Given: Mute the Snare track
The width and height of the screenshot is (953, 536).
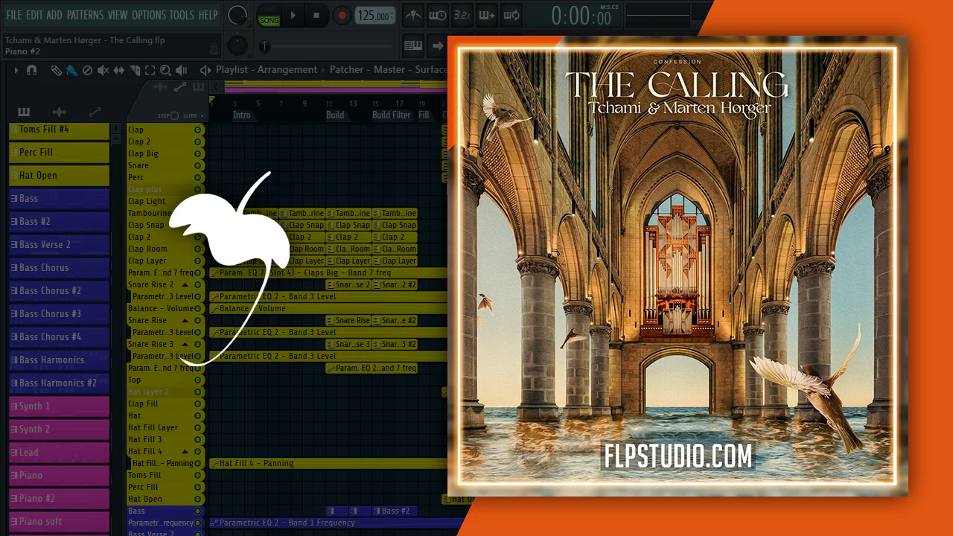Looking at the screenshot, I should pos(198,165).
